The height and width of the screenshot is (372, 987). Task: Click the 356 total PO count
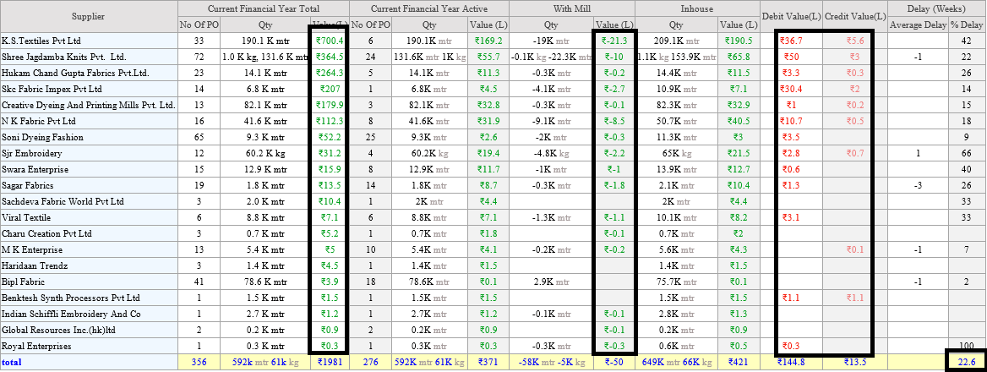pyautogui.click(x=199, y=362)
